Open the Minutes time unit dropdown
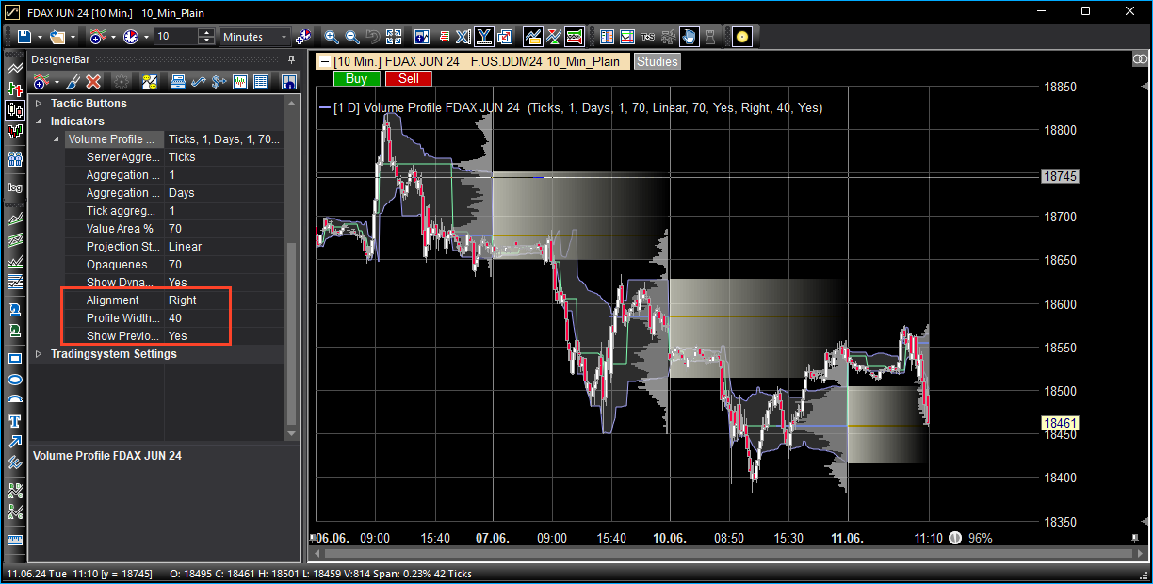The image size is (1153, 584). click(x=255, y=37)
